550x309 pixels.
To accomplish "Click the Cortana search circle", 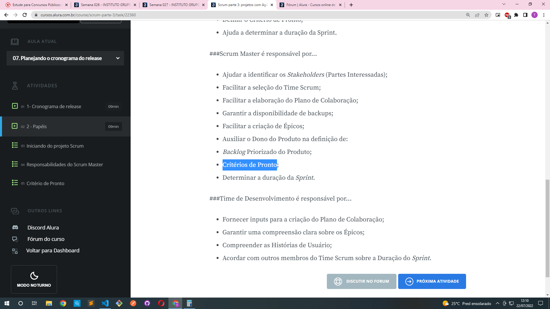I will click(x=21, y=303).
